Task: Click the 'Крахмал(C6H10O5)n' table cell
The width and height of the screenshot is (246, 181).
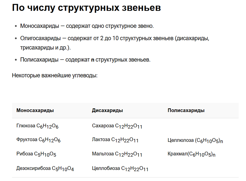Action: tap(191, 154)
